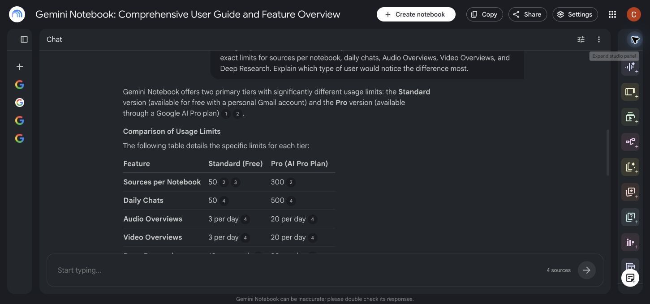Open citation next to Audio Overviews 20 per day
Image resolution: width=650 pixels, height=304 pixels.
(x=313, y=219)
